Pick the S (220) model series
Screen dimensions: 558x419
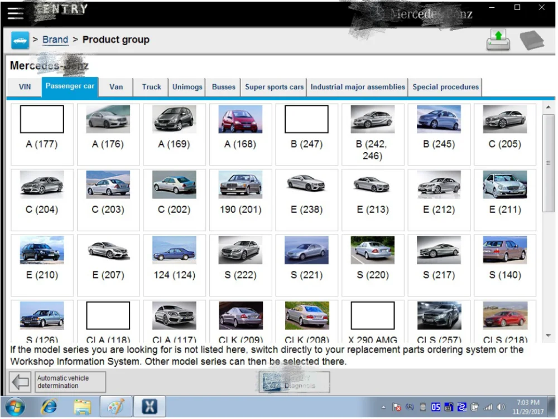pyautogui.click(x=373, y=265)
